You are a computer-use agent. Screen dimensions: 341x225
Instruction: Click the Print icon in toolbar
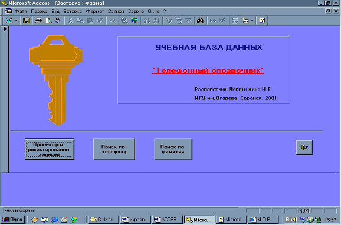point(38,21)
